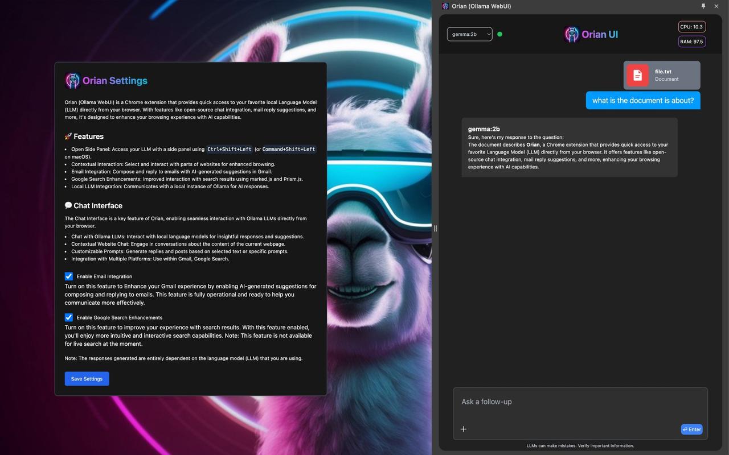
Task: Click the Save Settings button
Action: coord(87,379)
